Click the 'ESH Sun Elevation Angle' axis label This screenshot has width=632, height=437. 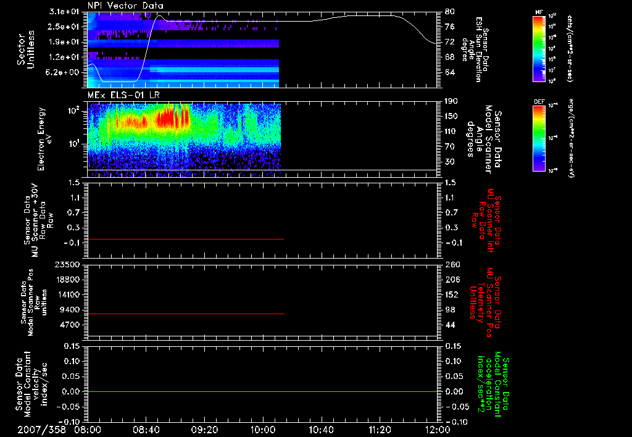point(476,49)
